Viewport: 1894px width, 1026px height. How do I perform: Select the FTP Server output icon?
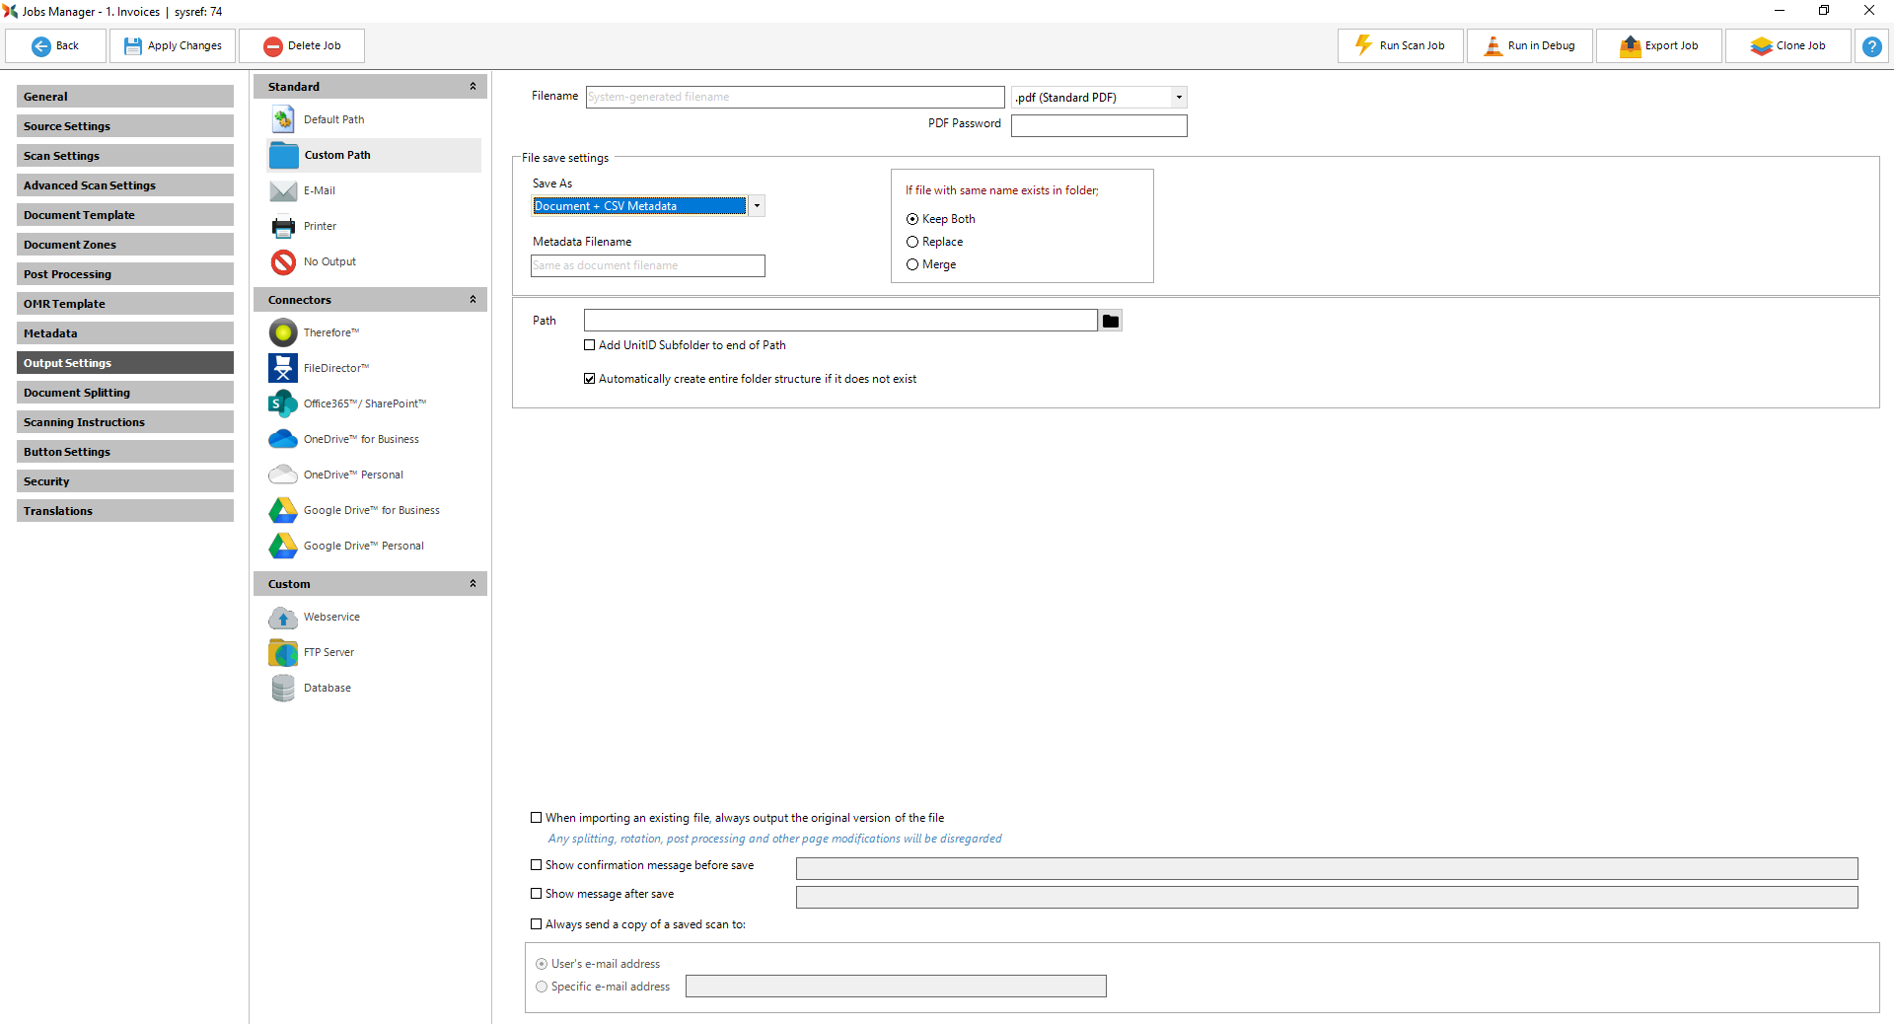(283, 652)
